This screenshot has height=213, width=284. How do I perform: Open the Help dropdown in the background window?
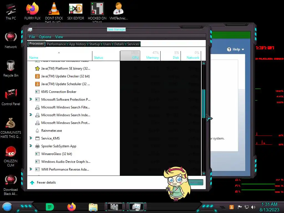point(236,49)
